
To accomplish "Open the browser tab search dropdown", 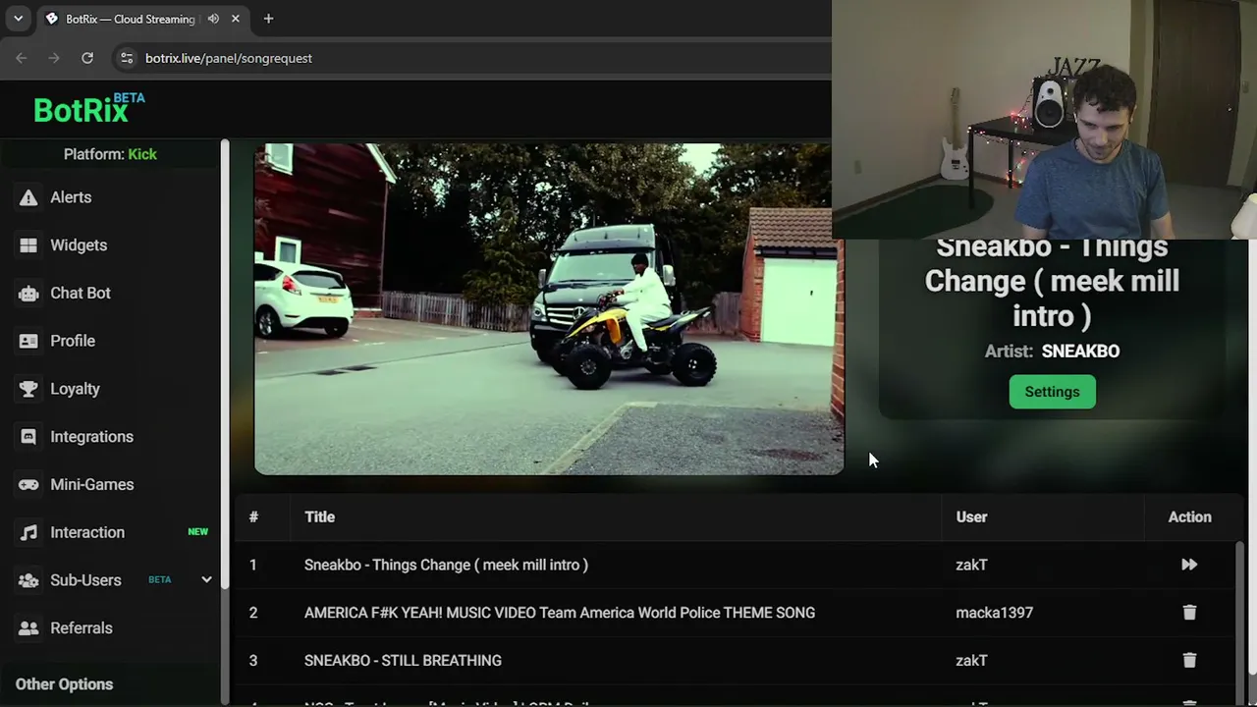I will pyautogui.click(x=18, y=19).
